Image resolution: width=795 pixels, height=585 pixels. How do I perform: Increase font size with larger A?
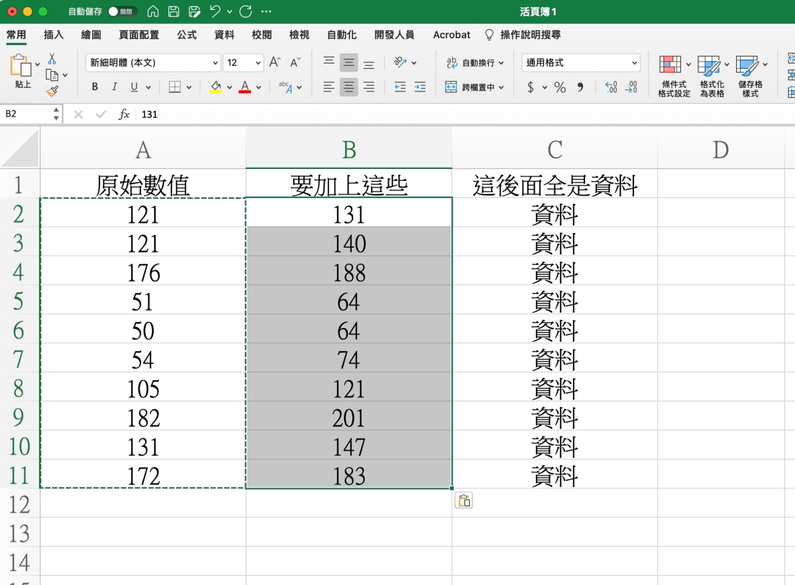pyautogui.click(x=275, y=63)
